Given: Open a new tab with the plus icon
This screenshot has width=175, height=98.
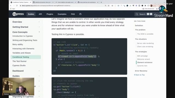Looking at the screenshot, I should [101, 2].
